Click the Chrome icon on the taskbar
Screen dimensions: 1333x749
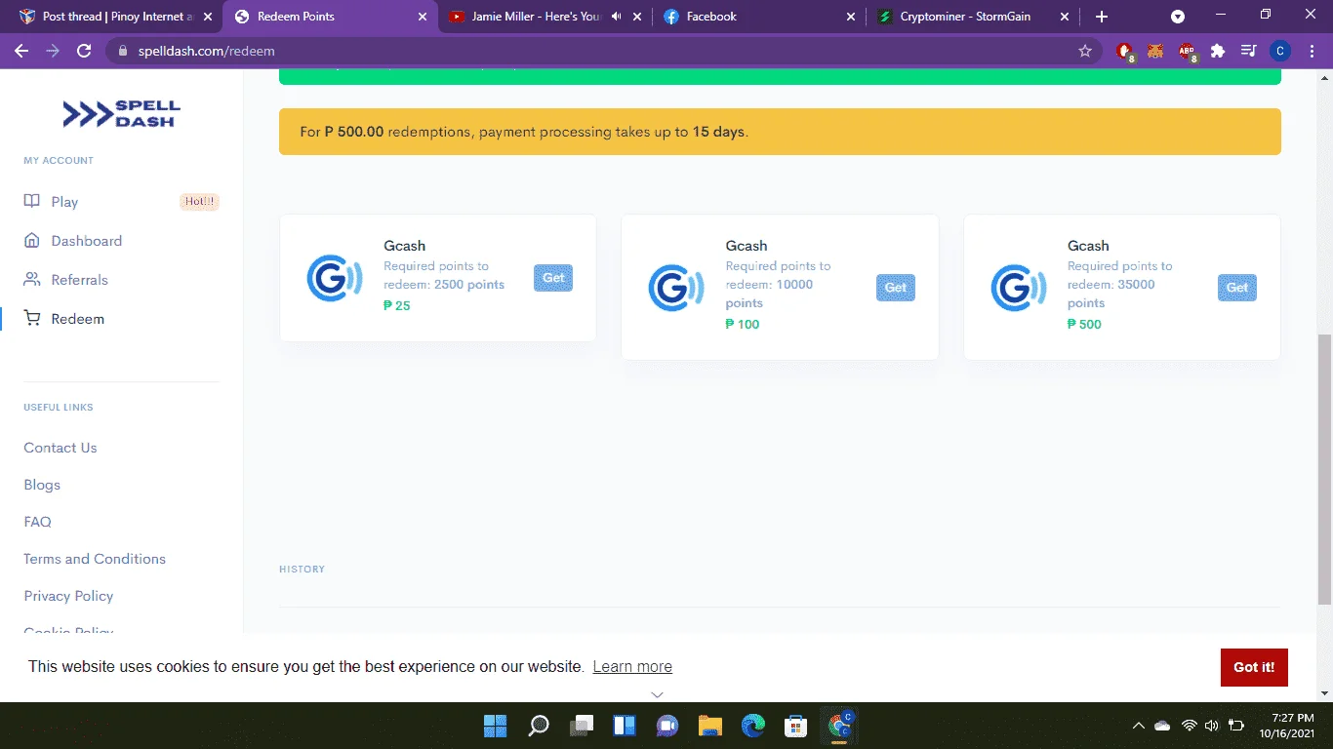point(839,726)
